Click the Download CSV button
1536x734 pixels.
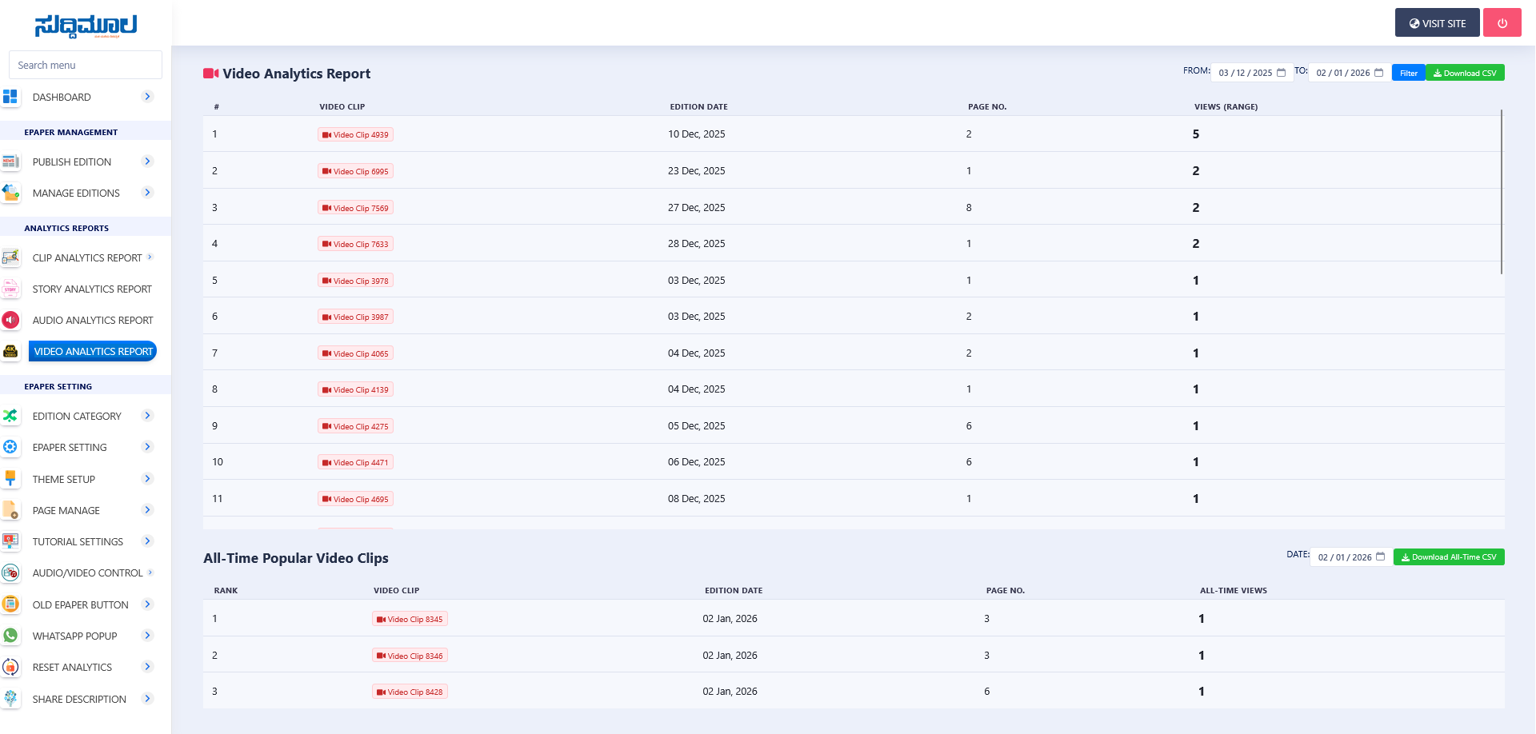(1465, 72)
